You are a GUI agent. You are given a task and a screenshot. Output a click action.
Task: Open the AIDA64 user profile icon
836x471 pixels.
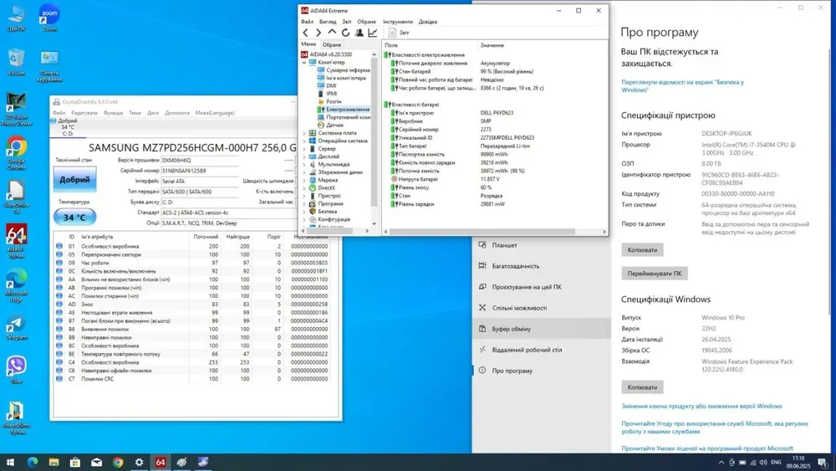[x=359, y=33]
